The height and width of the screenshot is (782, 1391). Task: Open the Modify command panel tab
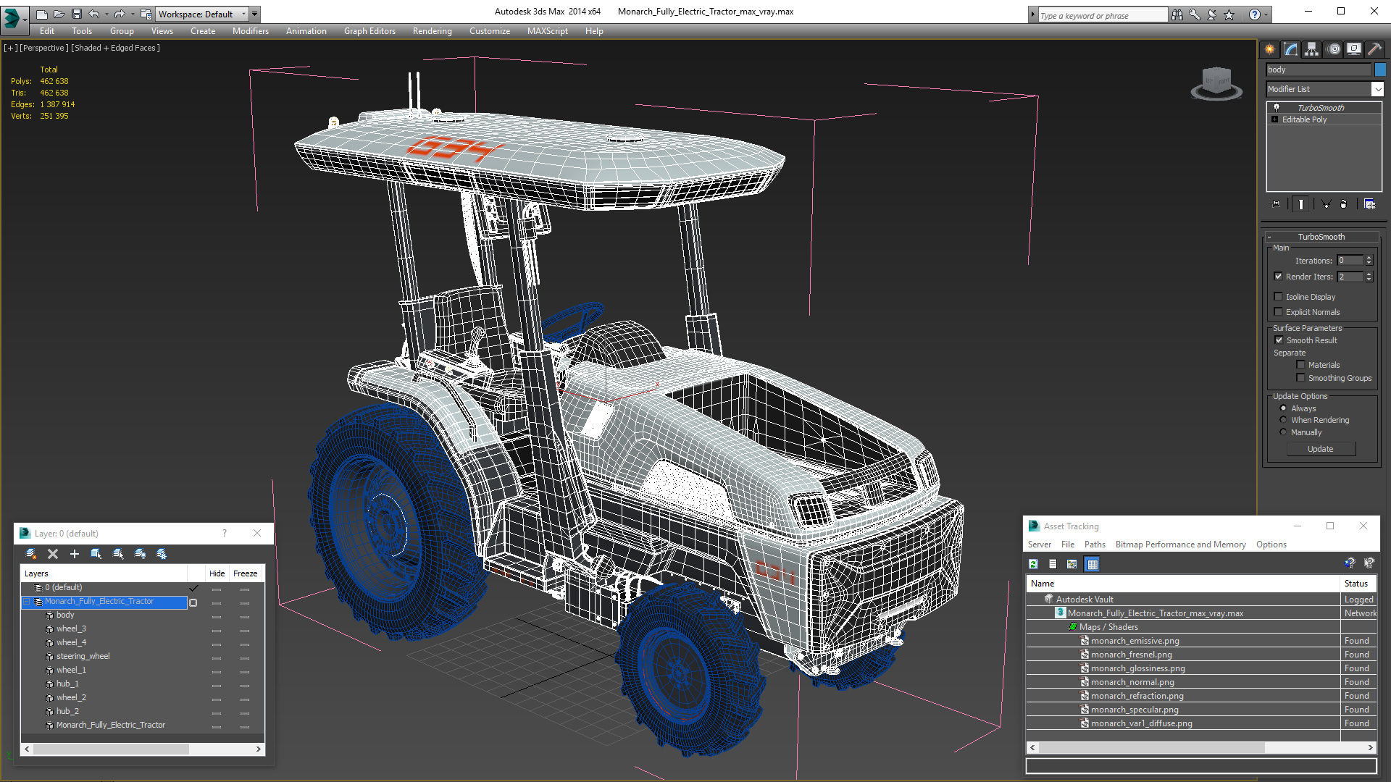coord(1291,49)
